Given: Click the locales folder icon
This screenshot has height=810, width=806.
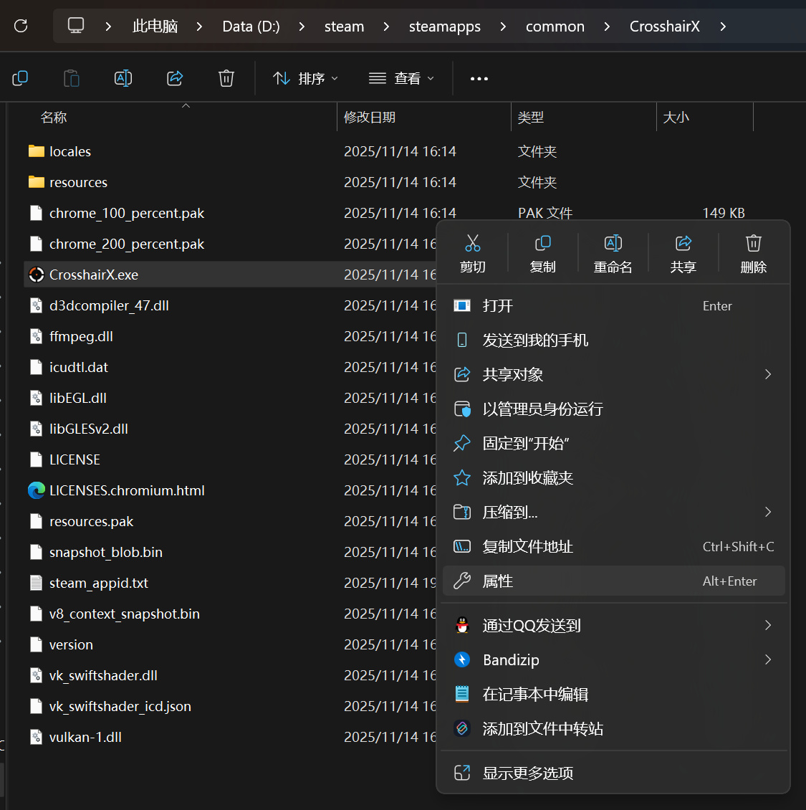Looking at the screenshot, I should tap(36, 151).
